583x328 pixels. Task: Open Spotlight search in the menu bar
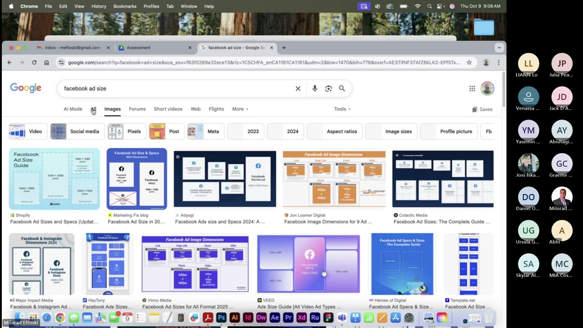pos(430,6)
